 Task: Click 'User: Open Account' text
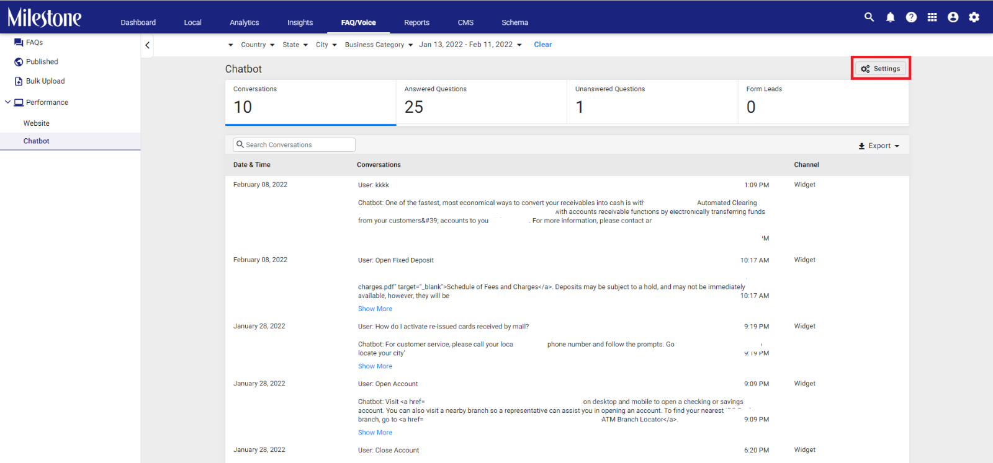(x=388, y=384)
